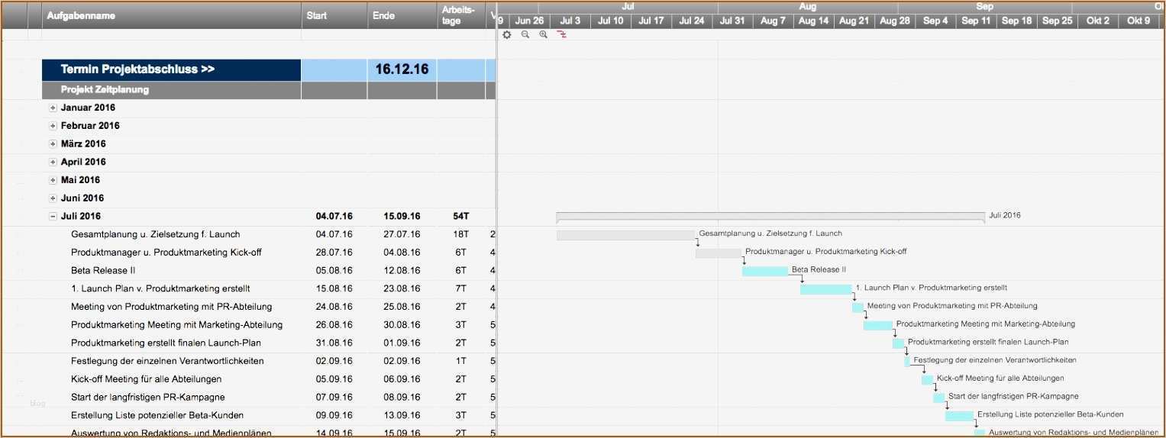Viewport: 1166px width, 438px height.
Task: Select the Aufgabenname column header
Action: [171, 15]
